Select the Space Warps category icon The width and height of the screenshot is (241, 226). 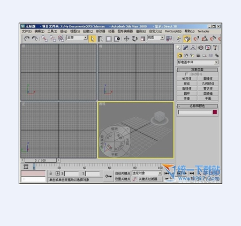(x=210, y=56)
